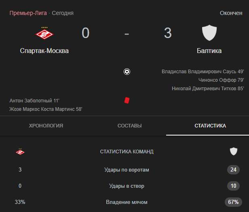This screenshot has width=249, height=212.
Task: Click scorer Владислав Владимирович Саусь 49'
Action: point(203,72)
